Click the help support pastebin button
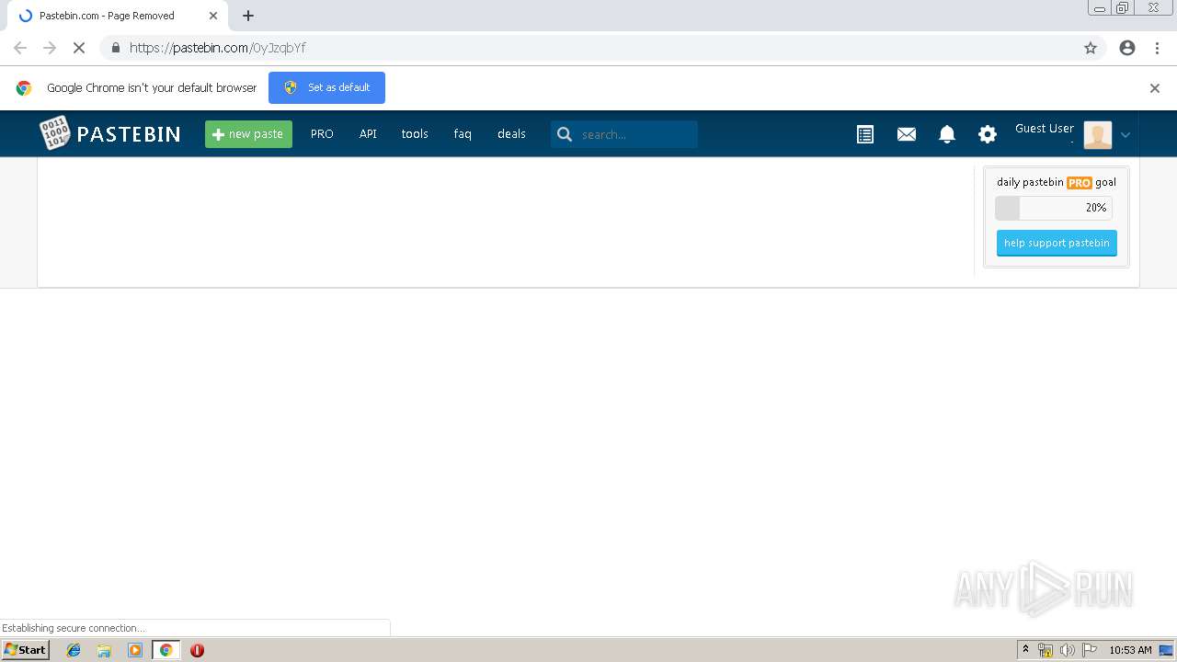1177x662 pixels. pyautogui.click(x=1057, y=243)
